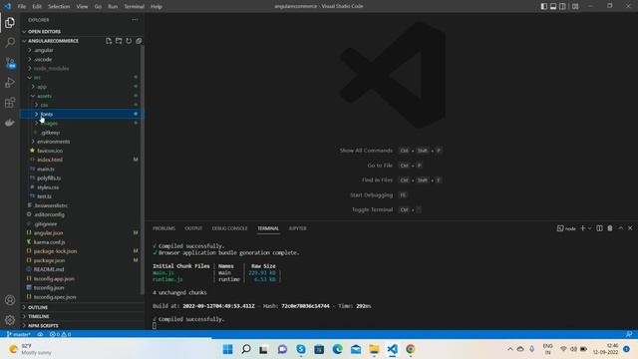Switch to the Jupyter tab
638x359 pixels.
297,228
